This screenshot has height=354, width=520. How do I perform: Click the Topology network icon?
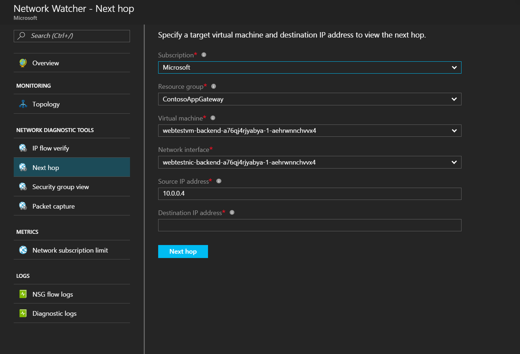point(23,104)
